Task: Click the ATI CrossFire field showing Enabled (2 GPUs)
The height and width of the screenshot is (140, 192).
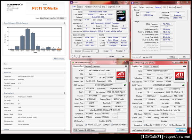Action: click(x=106, y=121)
